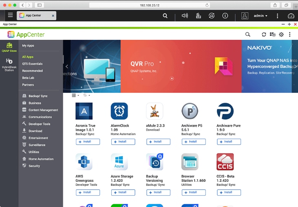
Task: Filter by Home Automation category
Action: click(38, 159)
